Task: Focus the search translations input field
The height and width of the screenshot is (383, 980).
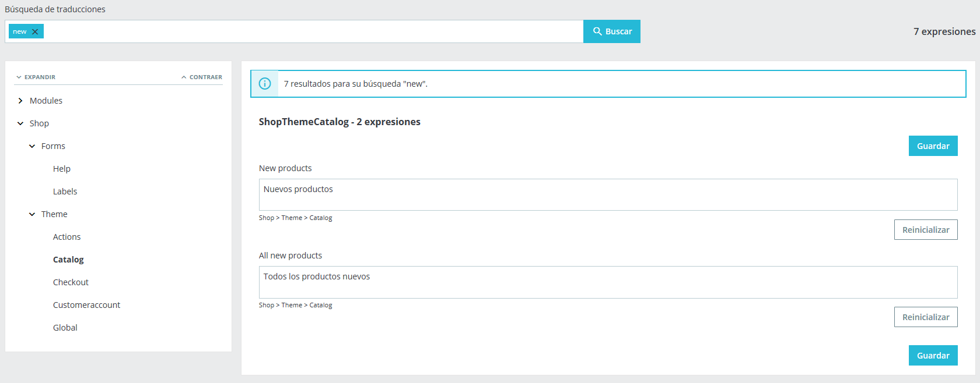Action: (313, 31)
